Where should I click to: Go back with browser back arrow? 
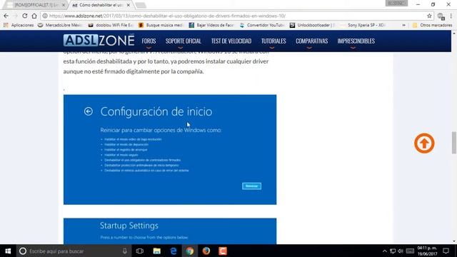click(x=6, y=16)
